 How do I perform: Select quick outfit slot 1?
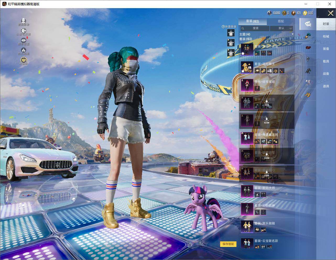[231, 33]
